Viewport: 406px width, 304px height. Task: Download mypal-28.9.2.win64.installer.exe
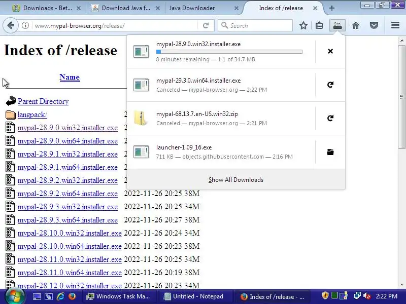click(x=67, y=194)
